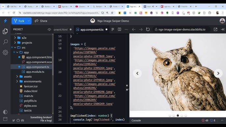Select the third carousel indicator dot

coord(178,115)
